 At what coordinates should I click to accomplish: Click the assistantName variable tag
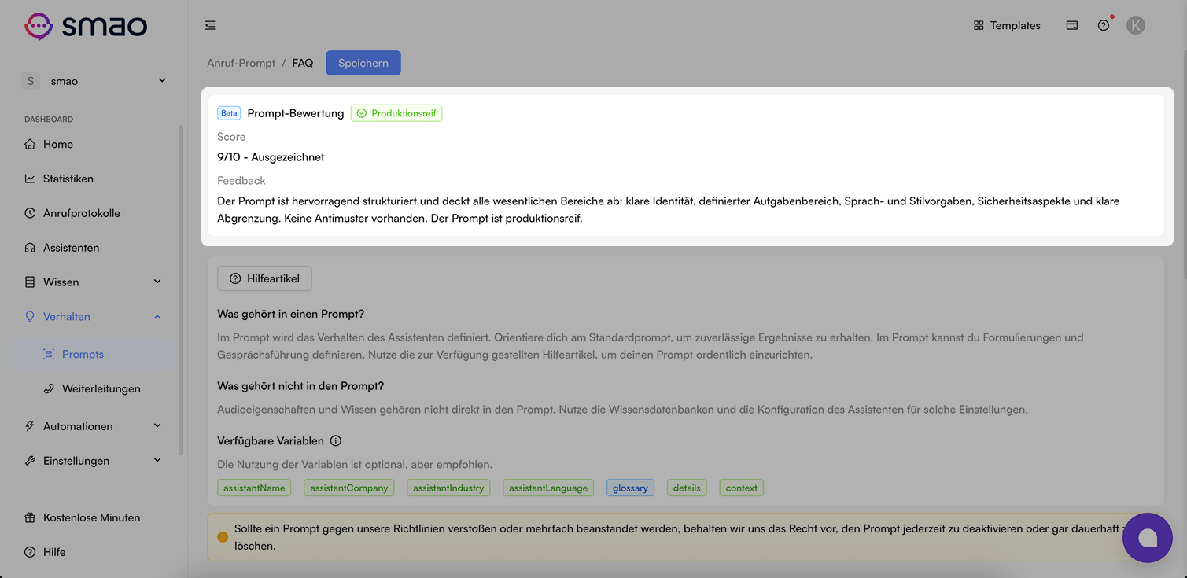[254, 488]
